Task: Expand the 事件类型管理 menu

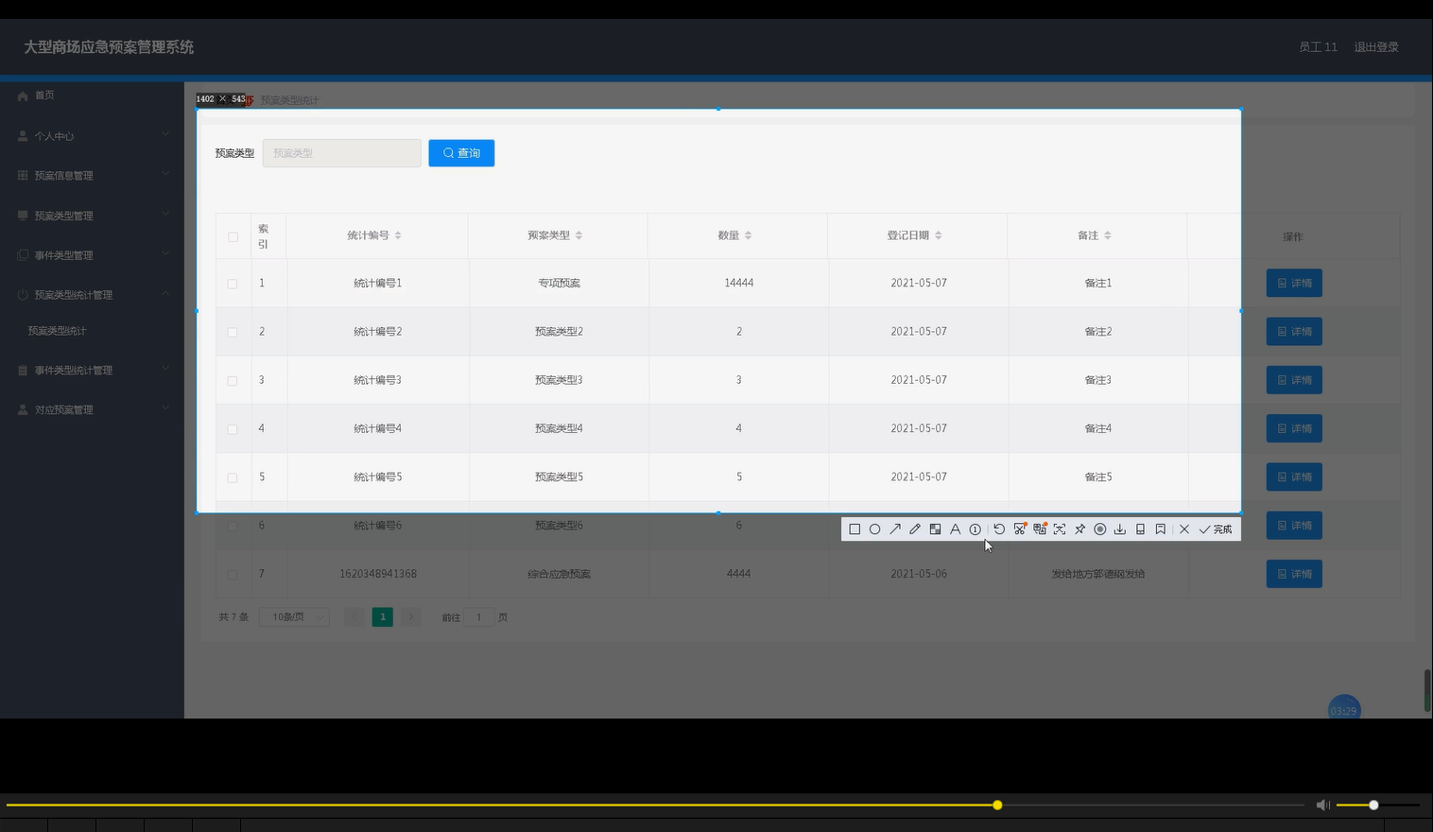Action: [92, 255]
